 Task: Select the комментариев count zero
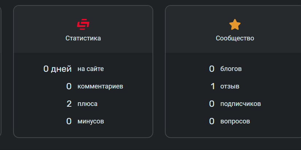[x=69, y=86]
